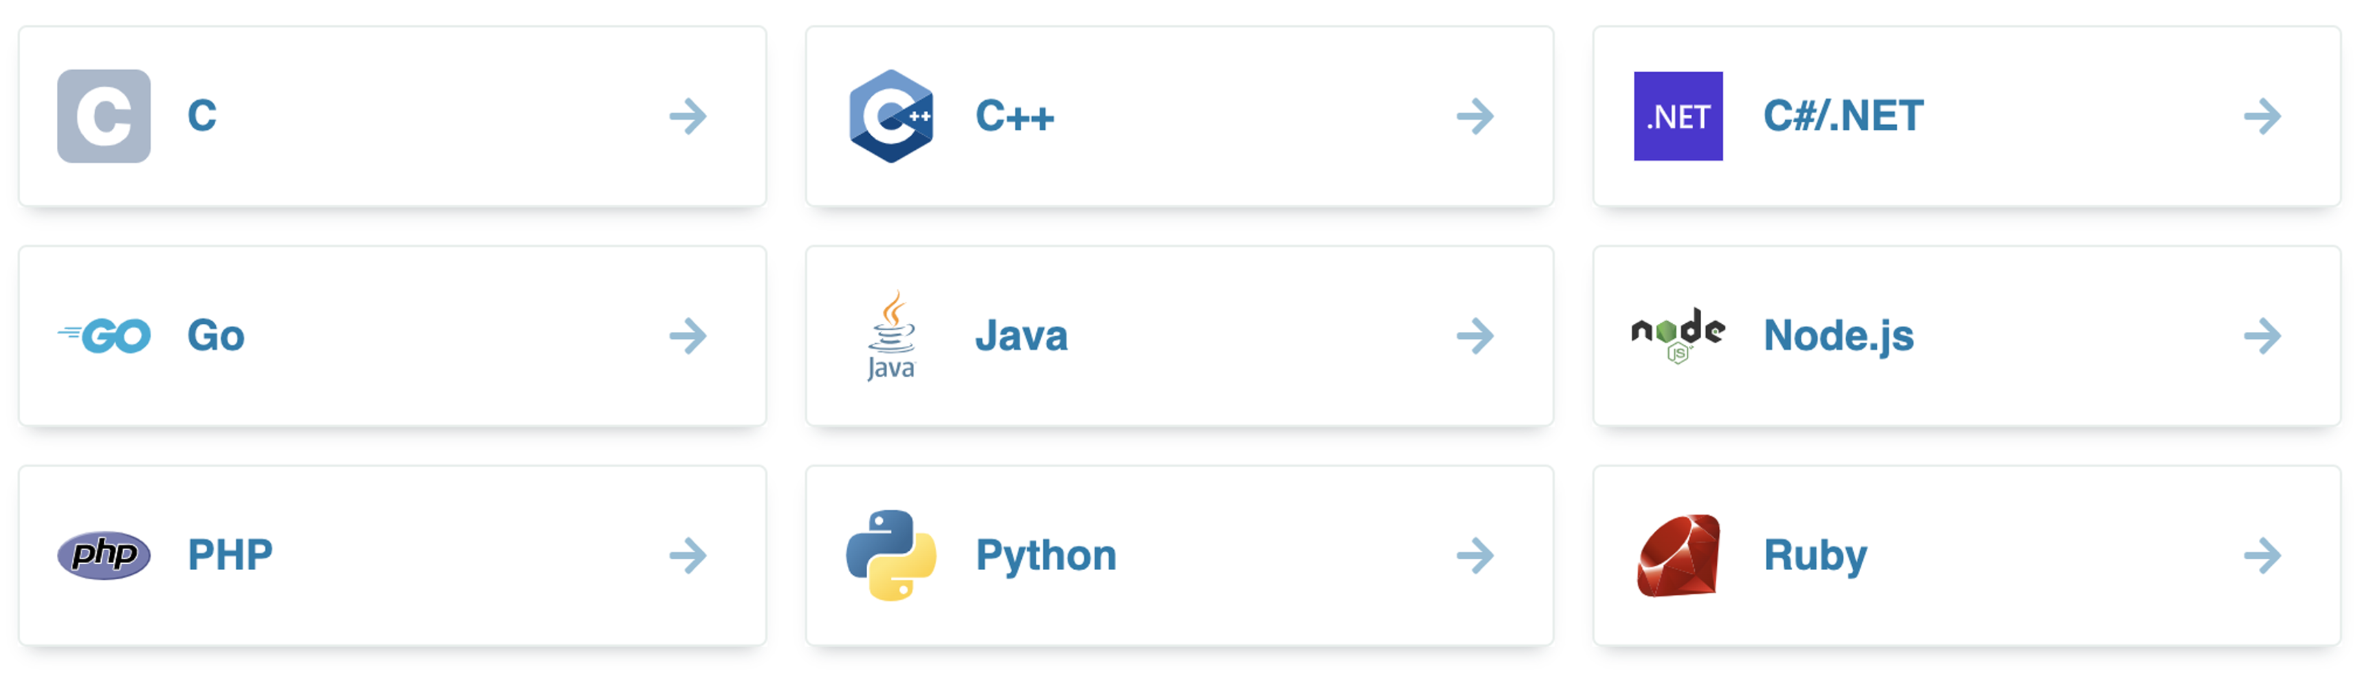2362x678 pixels.
Task: Click the Java text label
Action: pos(1021,336)
